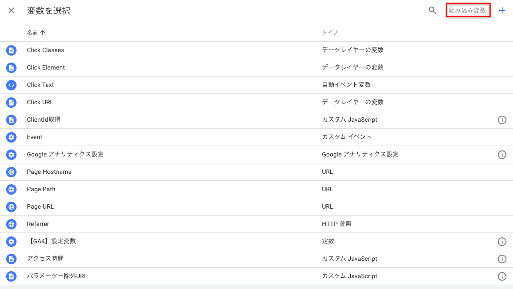Image resolution: width=513 pixels, height=289 pixels.
Task: Click the gear icon beside Event
Action: [x=11, y=137]
